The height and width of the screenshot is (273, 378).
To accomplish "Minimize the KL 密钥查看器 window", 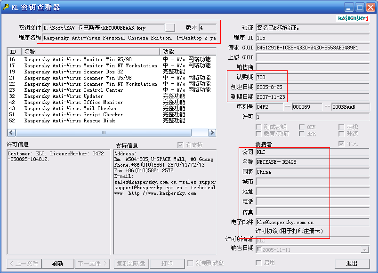I will coord(348,7).
